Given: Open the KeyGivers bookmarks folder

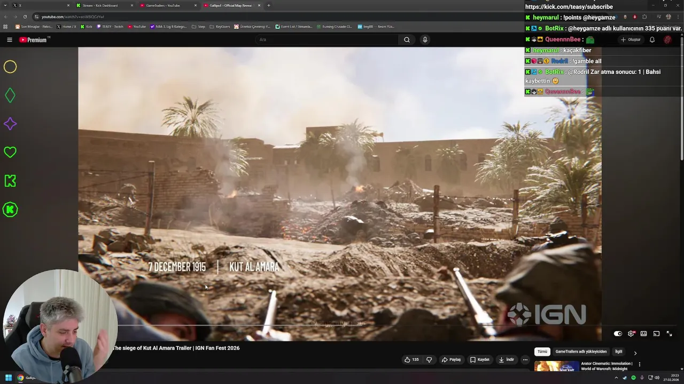Looking at the screenshot, I should 220,27.
